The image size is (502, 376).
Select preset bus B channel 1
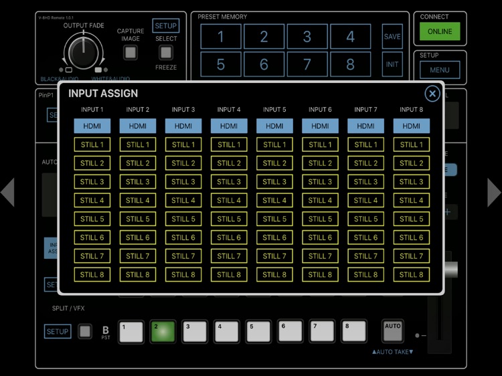131,332
